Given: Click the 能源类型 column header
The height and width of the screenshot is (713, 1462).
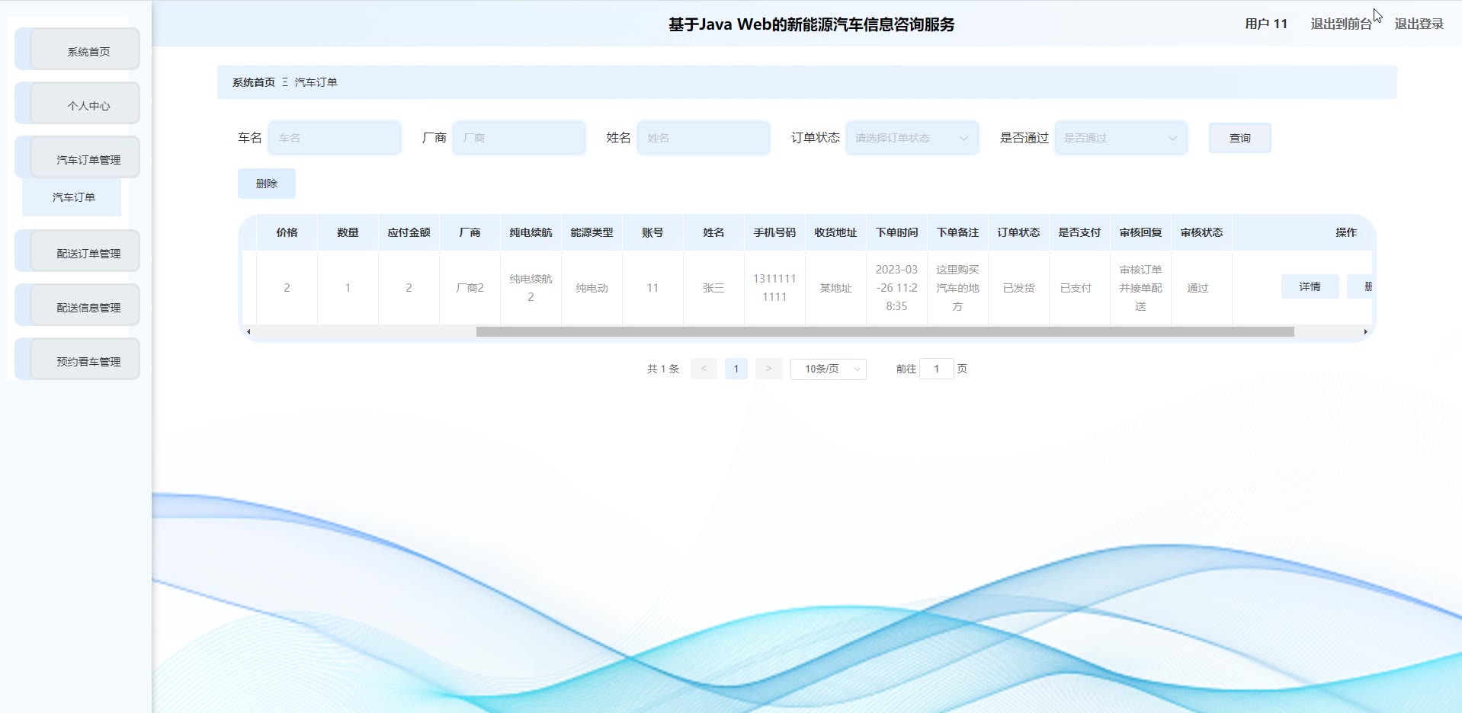Looking at the screenshot, I should 592,232.
